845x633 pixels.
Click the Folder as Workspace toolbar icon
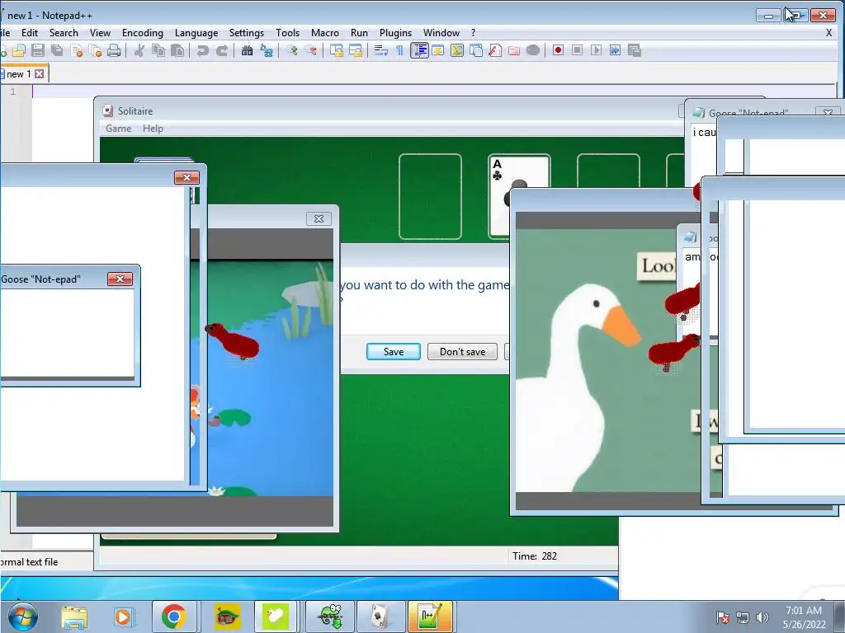click(513, 50)
